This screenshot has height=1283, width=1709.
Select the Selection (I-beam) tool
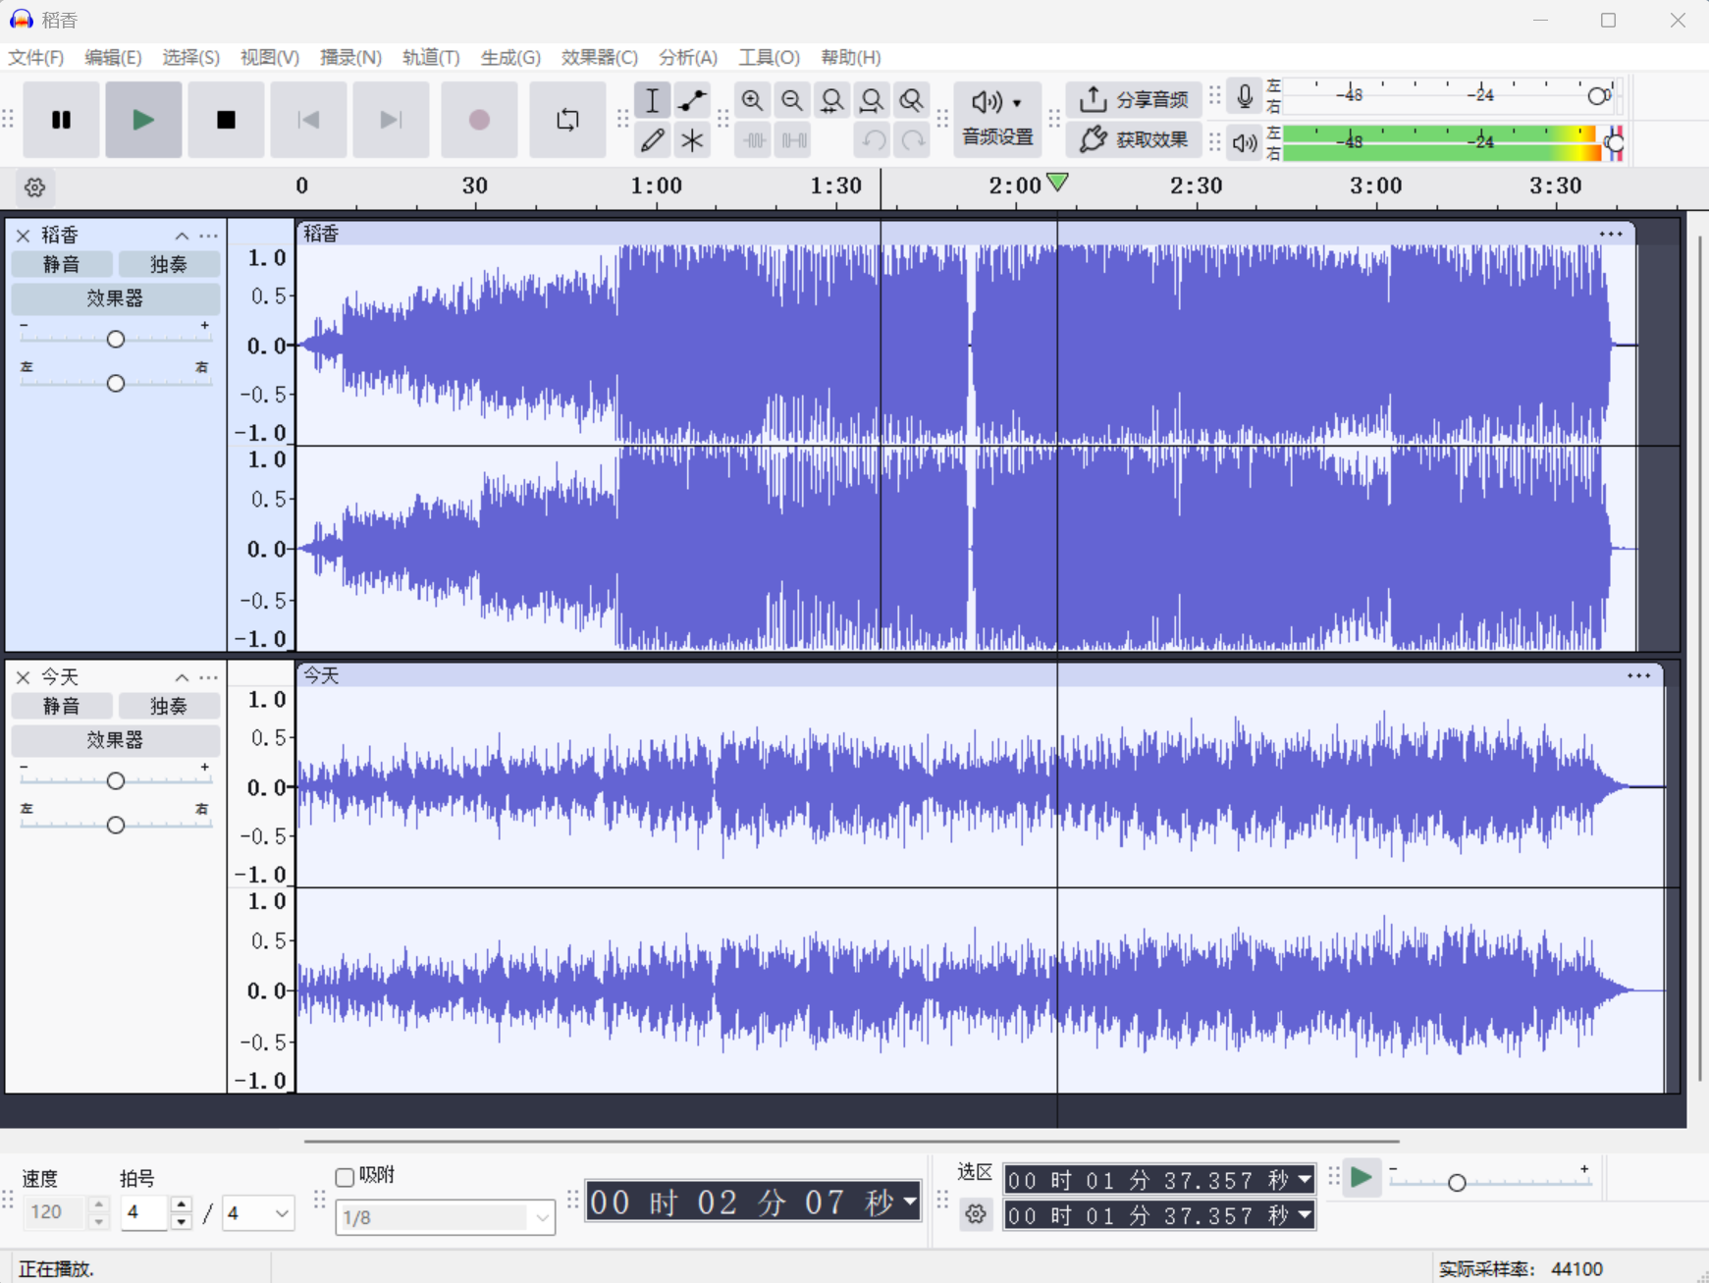click(x=652, y=100)
